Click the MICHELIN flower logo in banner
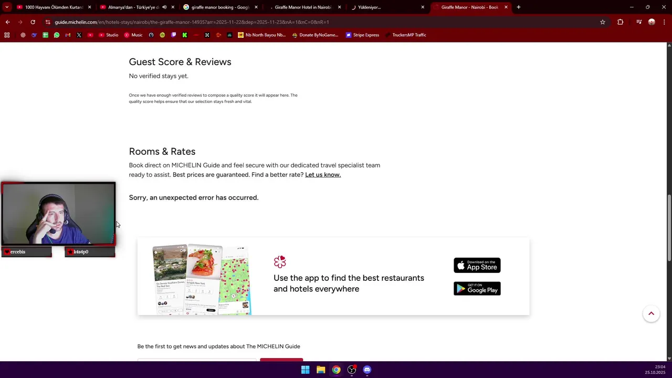The width and height of the screenshot is (672, 378). point(280,261)
